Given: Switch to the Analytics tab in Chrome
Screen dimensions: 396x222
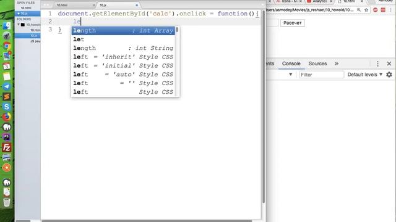Looking at the screenshot, I should point(319,1).
